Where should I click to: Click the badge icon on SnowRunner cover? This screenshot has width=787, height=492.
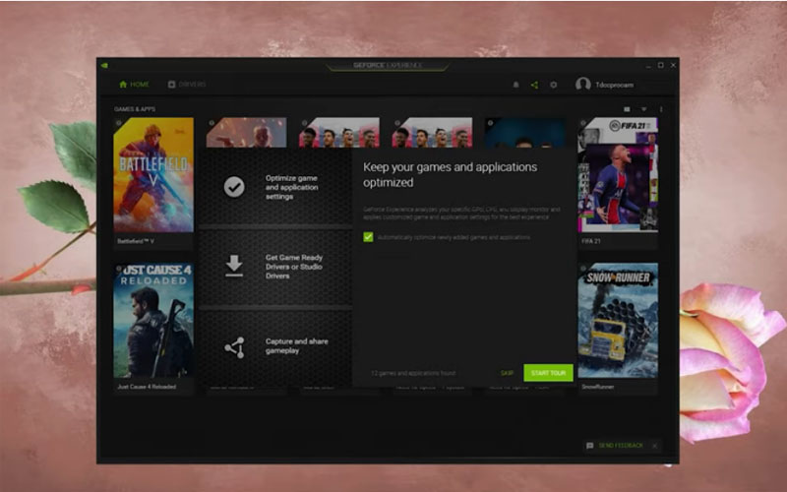tap(583, 269)
